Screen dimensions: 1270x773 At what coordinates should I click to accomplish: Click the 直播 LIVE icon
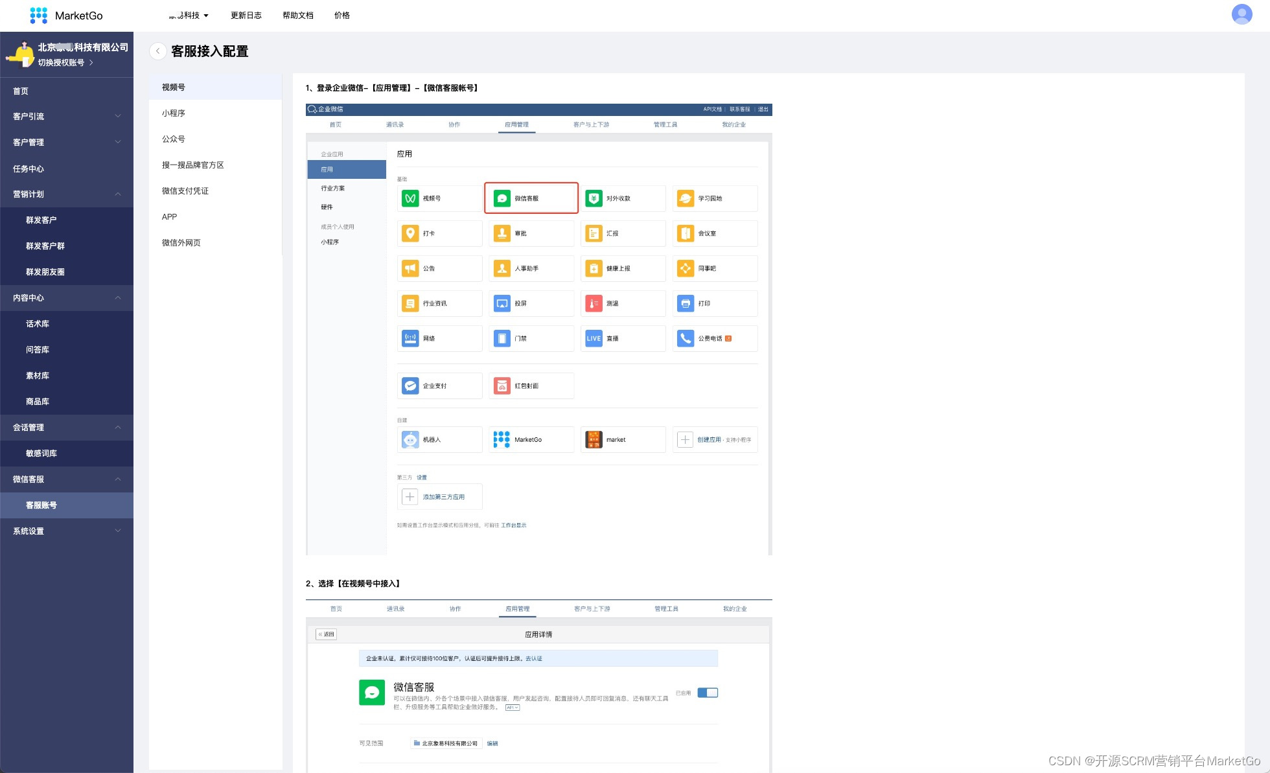point(594,338)
